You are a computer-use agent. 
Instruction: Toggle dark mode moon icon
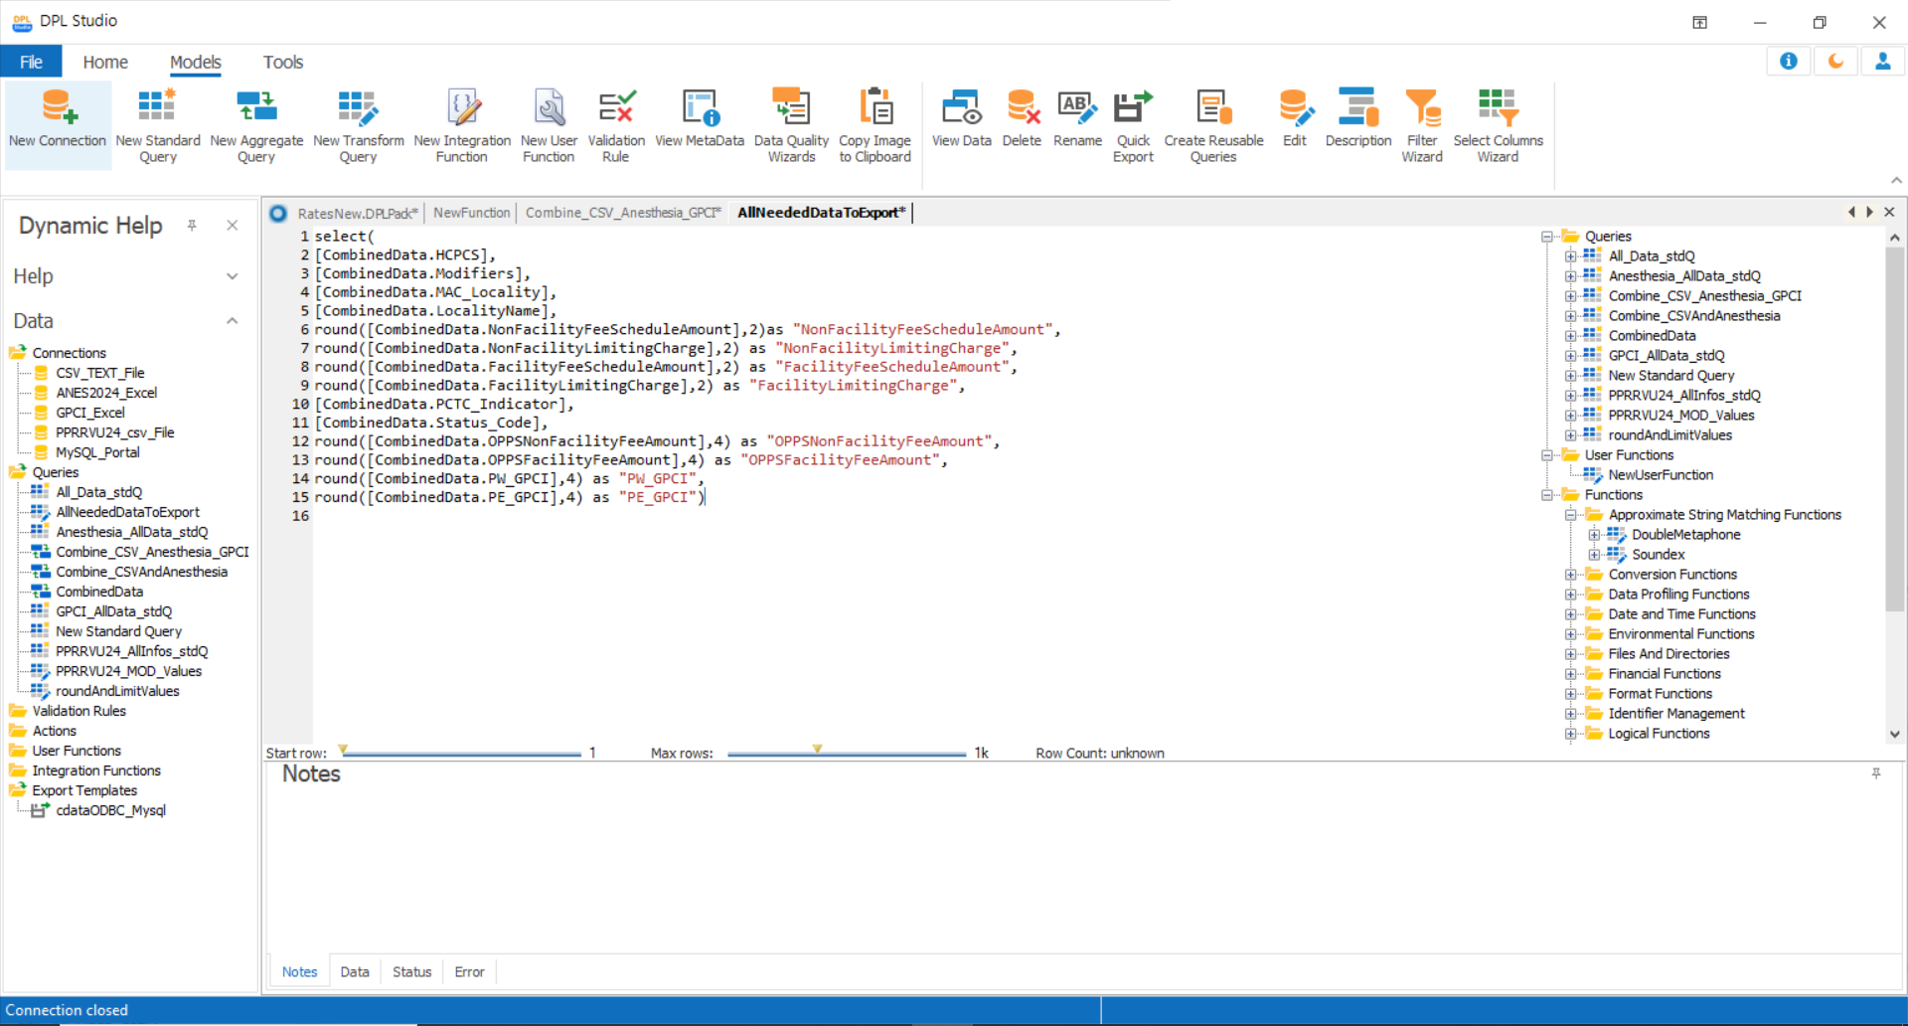pyautogui.click(x=1835, y=62)
